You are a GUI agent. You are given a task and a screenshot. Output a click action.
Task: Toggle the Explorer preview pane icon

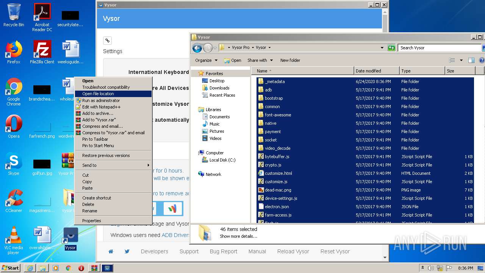[471, 60]
